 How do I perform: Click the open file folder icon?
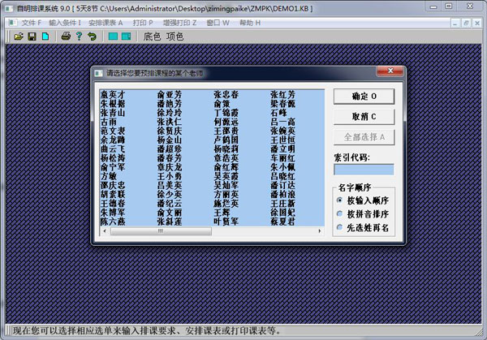(x=18, y=37)
